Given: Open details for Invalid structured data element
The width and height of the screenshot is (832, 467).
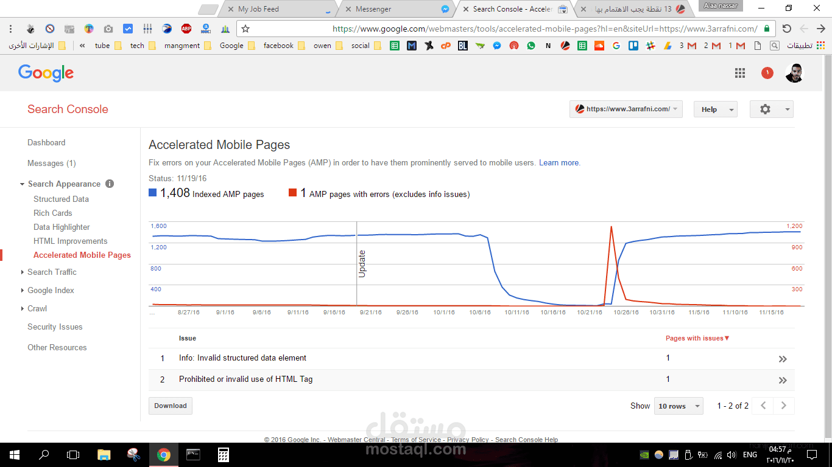Looking at the screenshot, I should pos(783,359).
